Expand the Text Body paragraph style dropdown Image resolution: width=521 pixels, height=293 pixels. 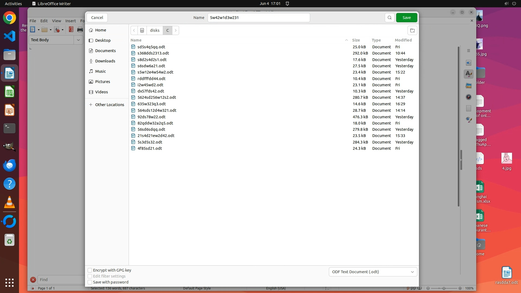[78, 40]
